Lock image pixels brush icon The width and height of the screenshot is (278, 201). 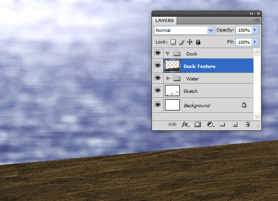tap(182, 42)
